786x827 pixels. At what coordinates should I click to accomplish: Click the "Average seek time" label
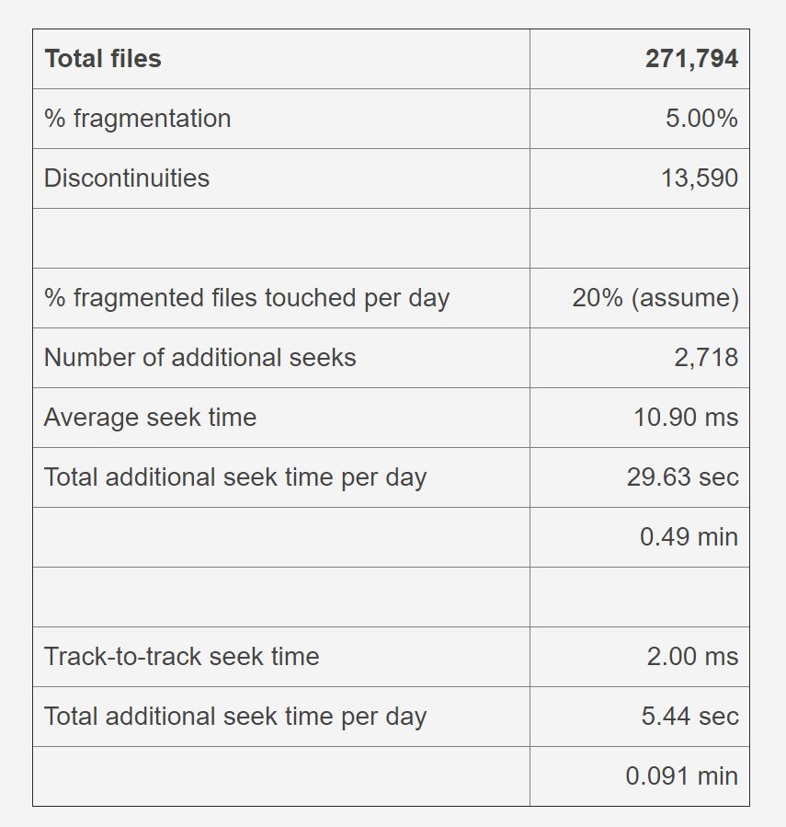coord(150,418)
